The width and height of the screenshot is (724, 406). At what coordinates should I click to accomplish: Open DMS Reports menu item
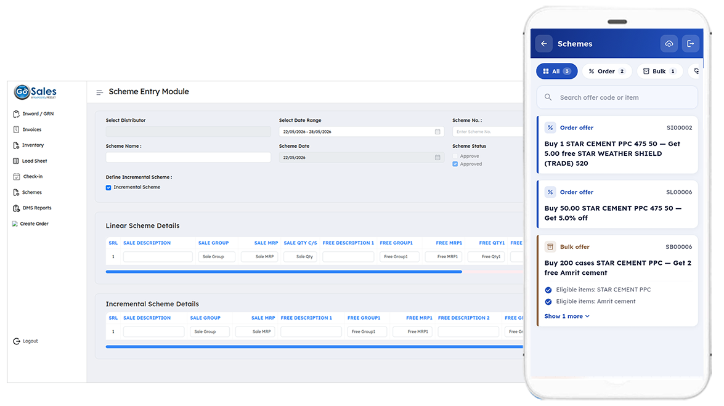37,208
